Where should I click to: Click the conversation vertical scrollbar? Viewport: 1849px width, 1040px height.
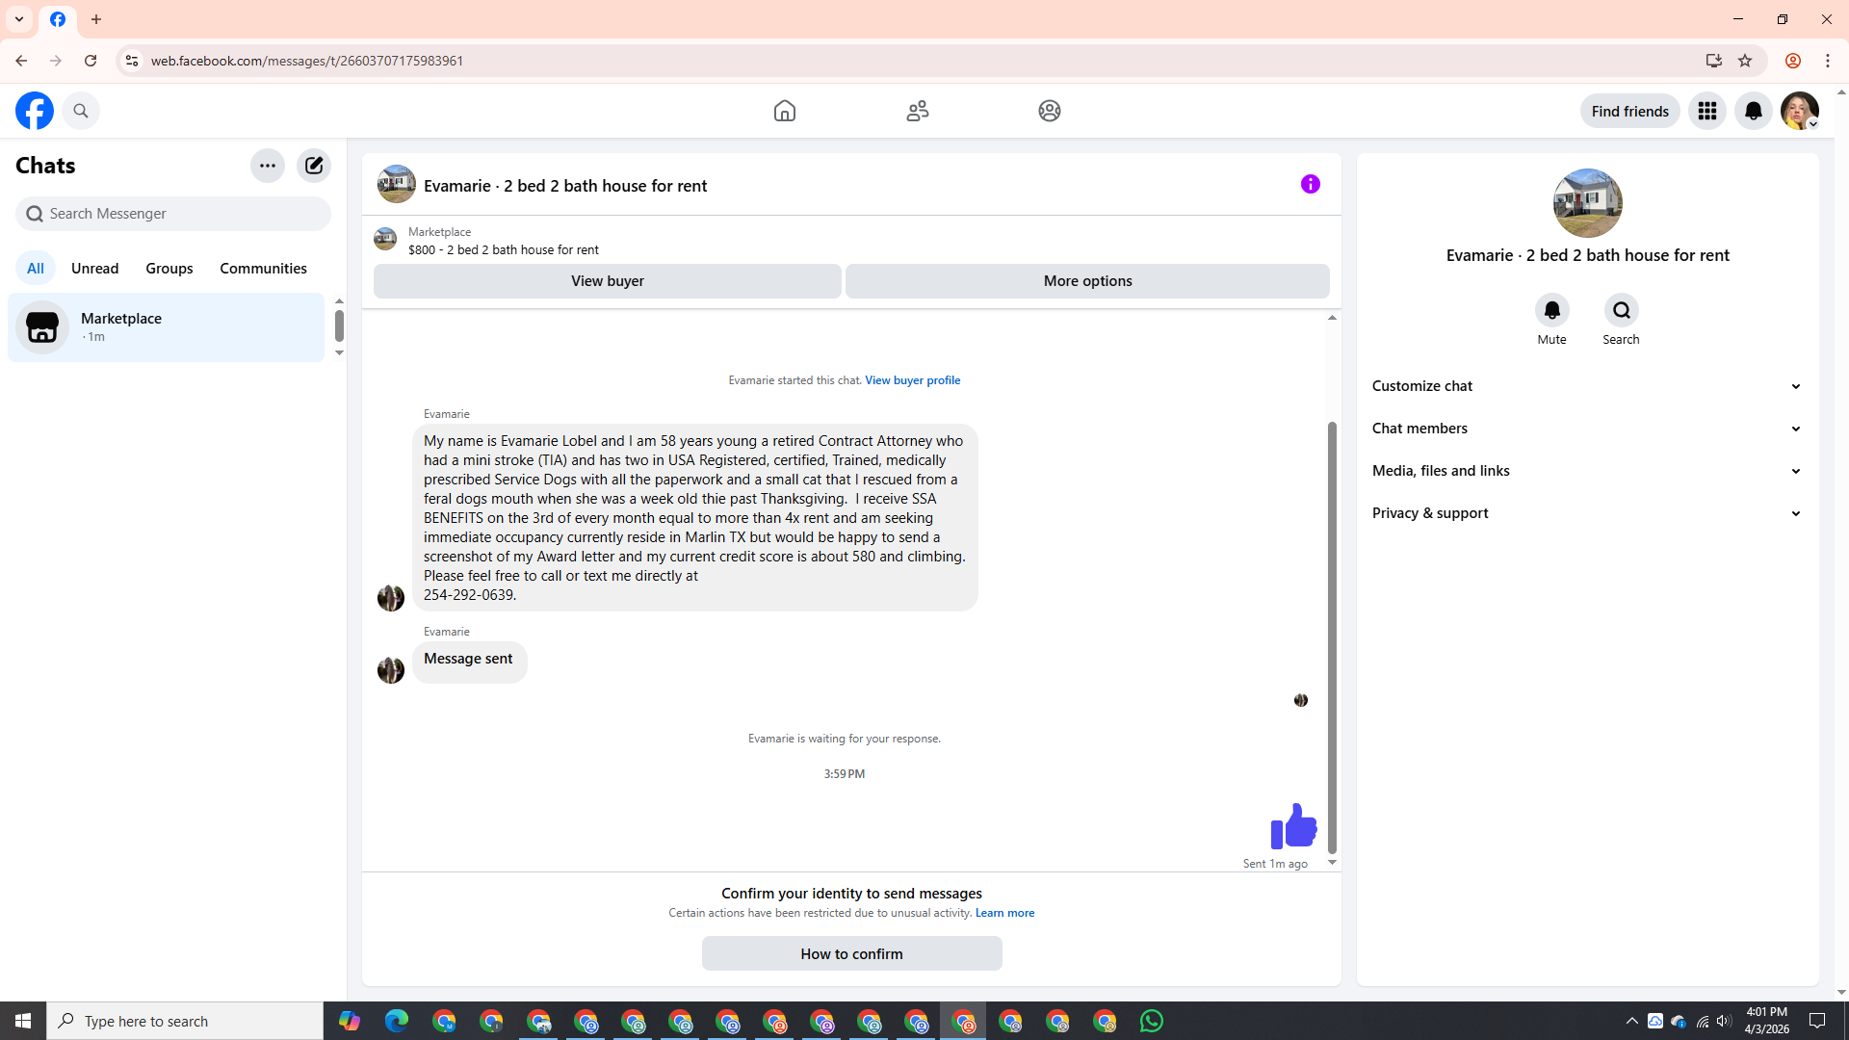(1332, 636)
